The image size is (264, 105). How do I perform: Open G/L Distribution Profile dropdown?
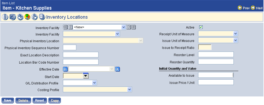[94, 83]
